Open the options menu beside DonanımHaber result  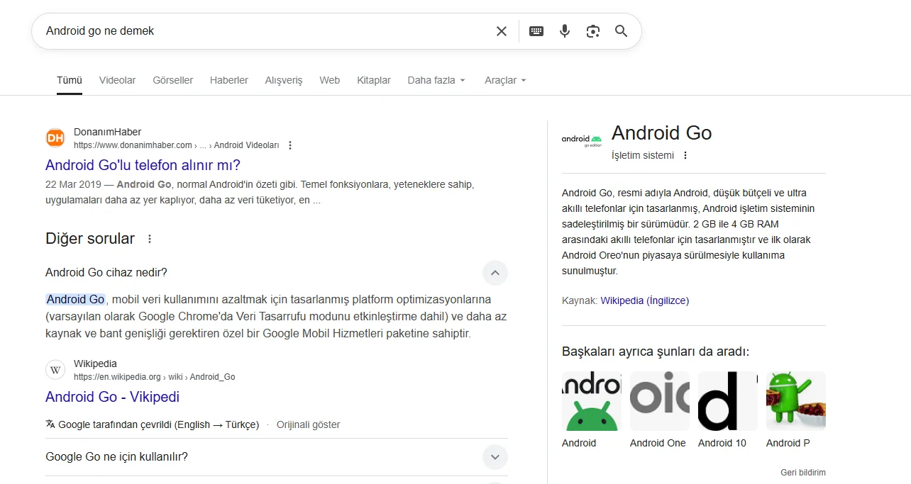pos(290,145)
